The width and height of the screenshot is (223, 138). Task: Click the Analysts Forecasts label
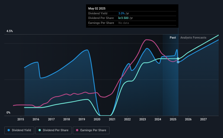pyautogui.click(x=193, y=37)
